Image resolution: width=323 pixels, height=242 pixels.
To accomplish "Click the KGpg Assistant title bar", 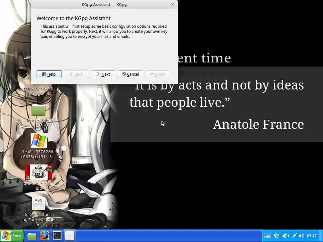I will point(104,4).
